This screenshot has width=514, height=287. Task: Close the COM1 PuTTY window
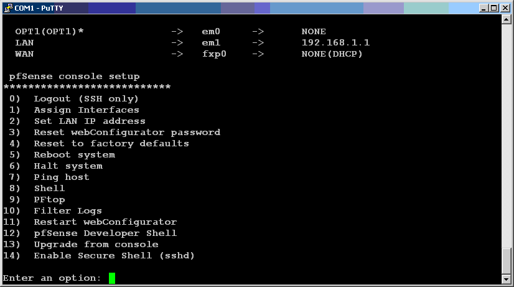pyautogui.click(x=505, y=8)
